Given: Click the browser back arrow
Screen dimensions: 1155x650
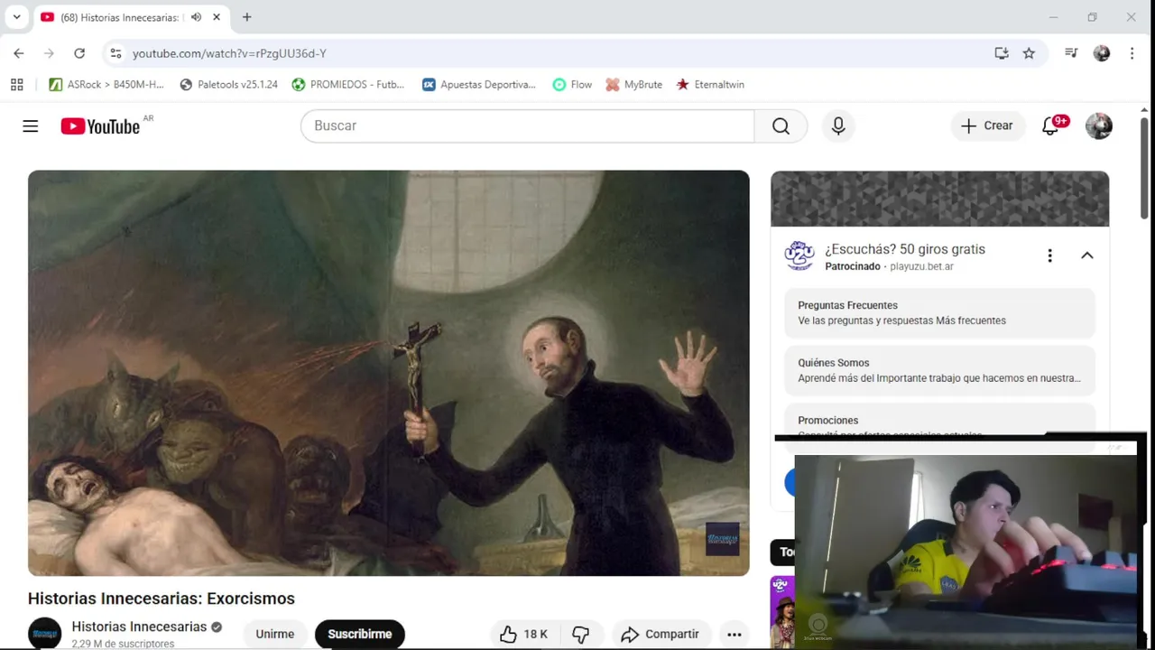Looking at the screenshot, I should [19, 53].
